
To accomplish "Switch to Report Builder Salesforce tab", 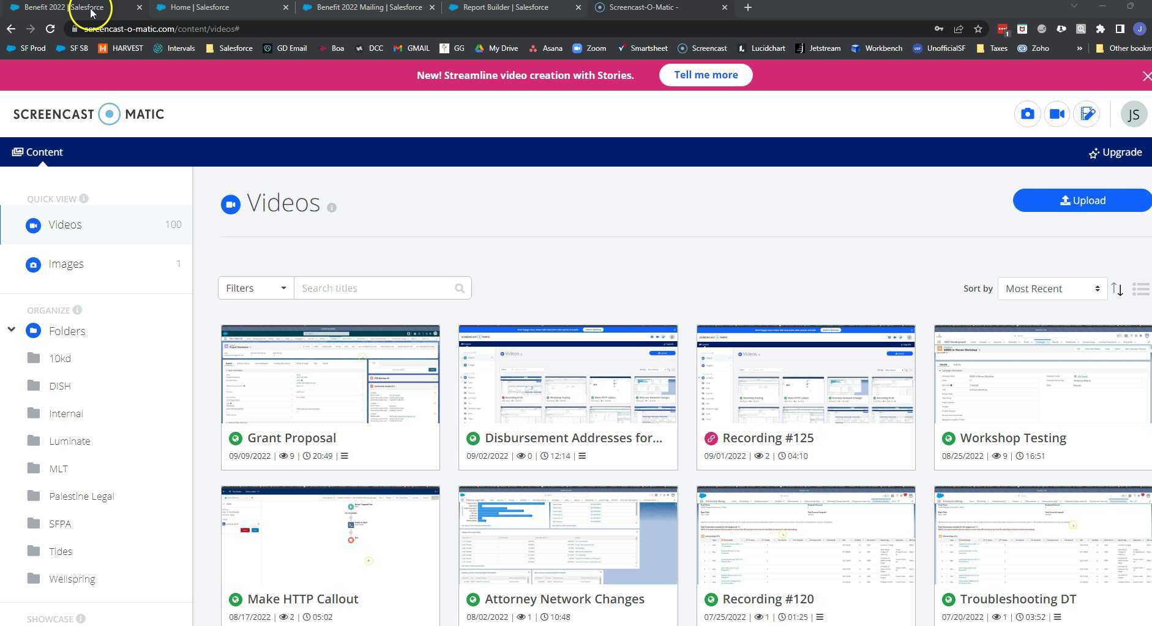I will click(x=506, y=7).
